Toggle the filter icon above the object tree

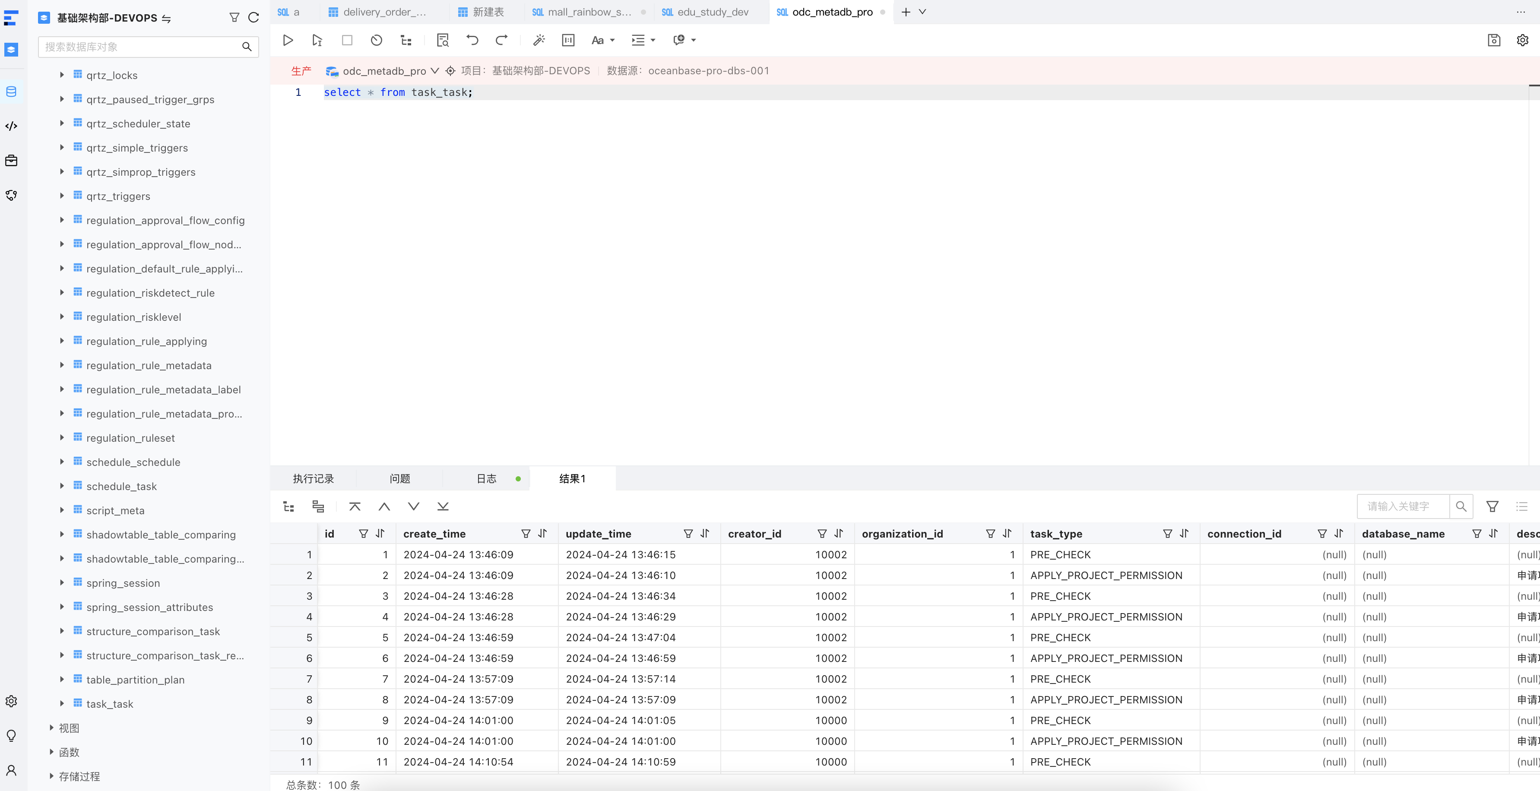click(234, 17)
